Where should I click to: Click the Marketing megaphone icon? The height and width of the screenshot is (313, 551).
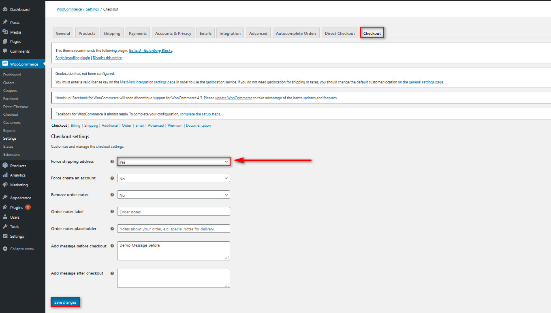(x=5, y=185)
